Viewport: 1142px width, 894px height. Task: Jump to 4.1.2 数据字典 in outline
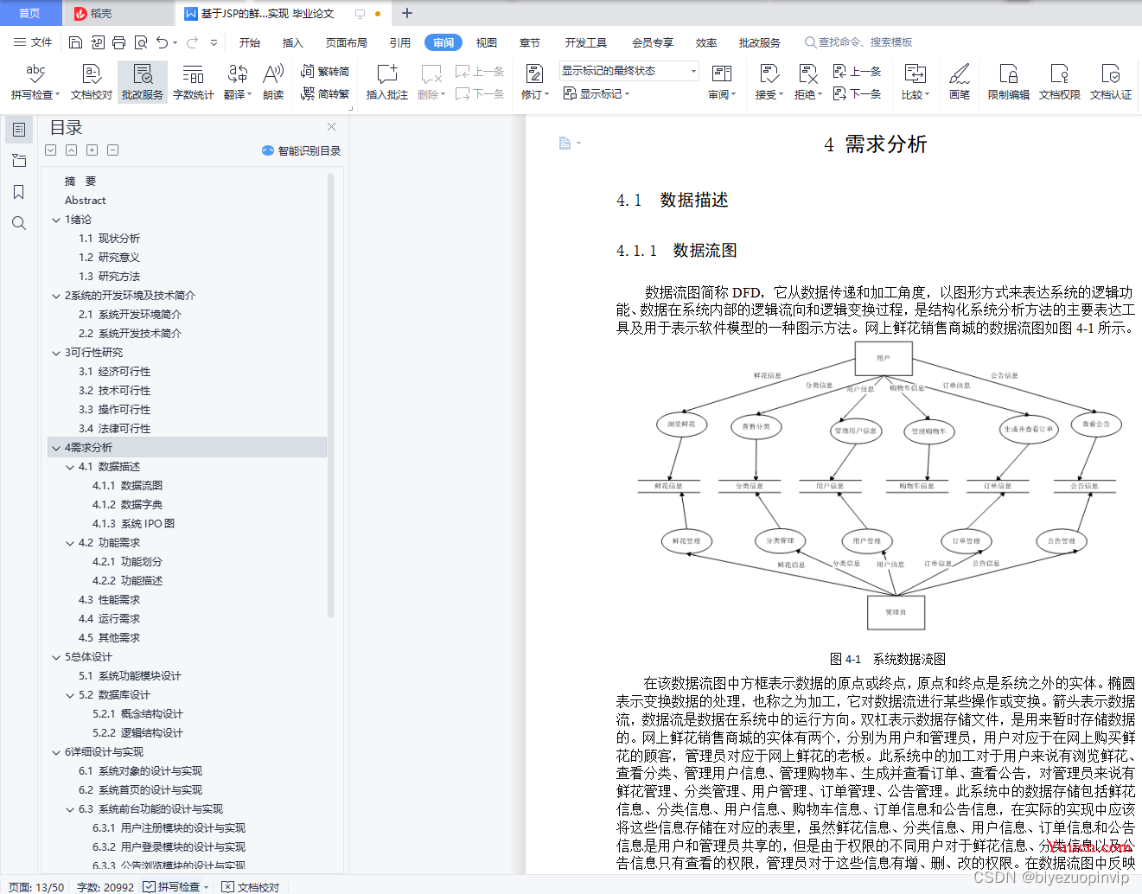click(127, 505)
